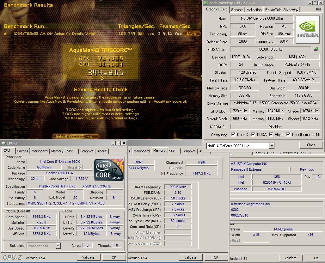The image size is (325, 263).
Task: Toggle the PhysX checkbox
Action: [271, 135]
